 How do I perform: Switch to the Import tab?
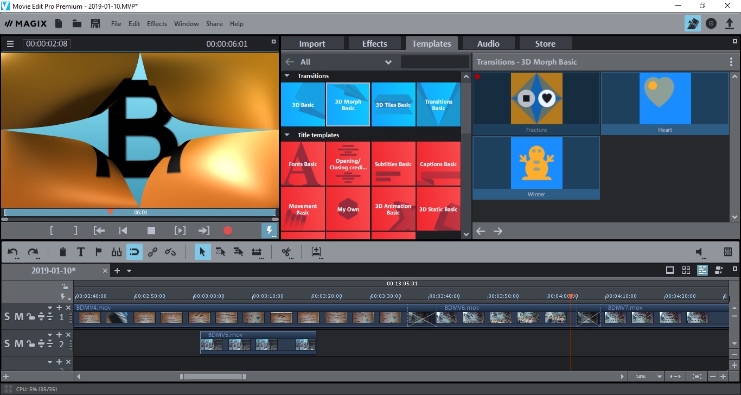pyautogui.click(x=312, y=43)
